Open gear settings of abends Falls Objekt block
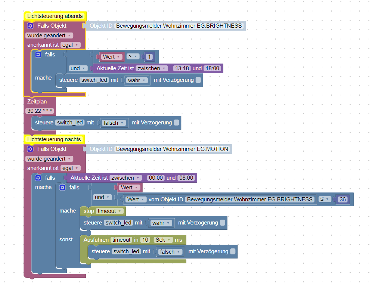The height and width of the screenshot is (288, 375). [30, 26]
